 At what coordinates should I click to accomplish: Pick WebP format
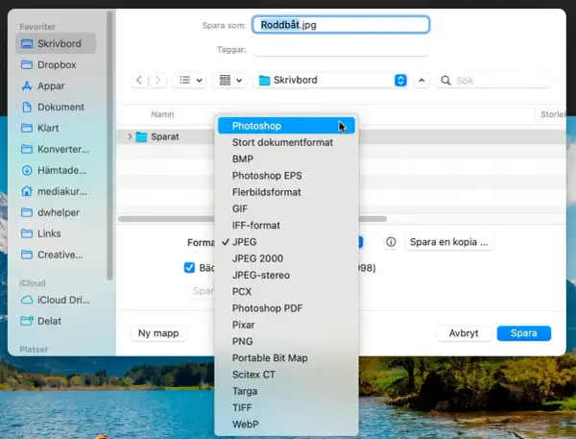pyautogui.click(x=286, y=424)
